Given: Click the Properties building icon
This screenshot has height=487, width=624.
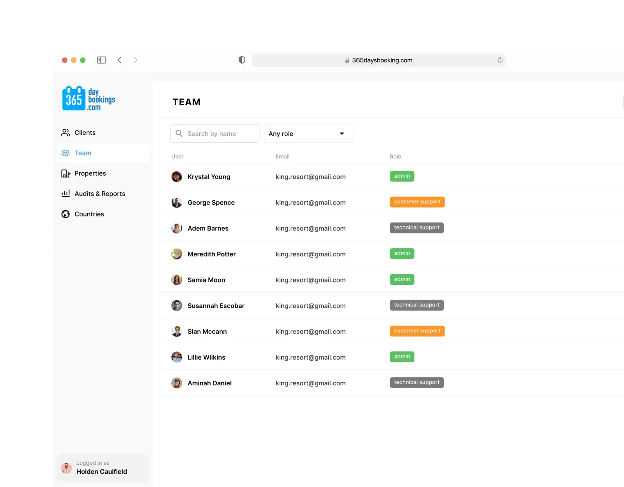Looking at the screenshot, I should point(66,173).
